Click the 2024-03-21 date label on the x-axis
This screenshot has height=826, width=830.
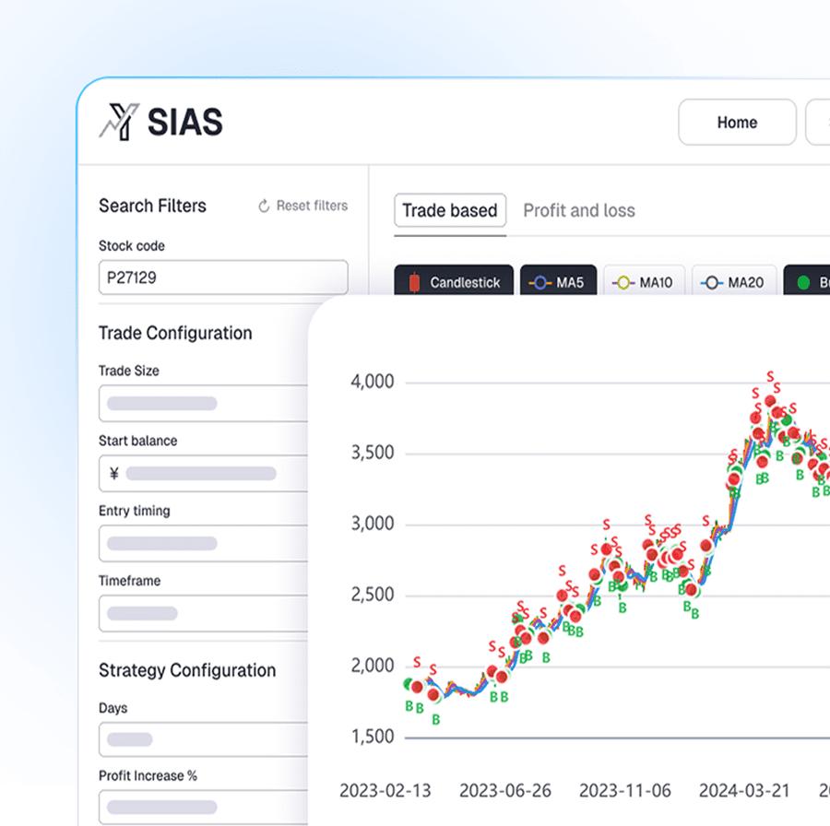(744, 791)
